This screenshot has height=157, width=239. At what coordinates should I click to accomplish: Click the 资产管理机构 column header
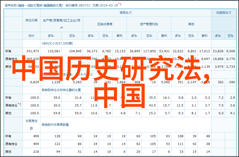149,24
